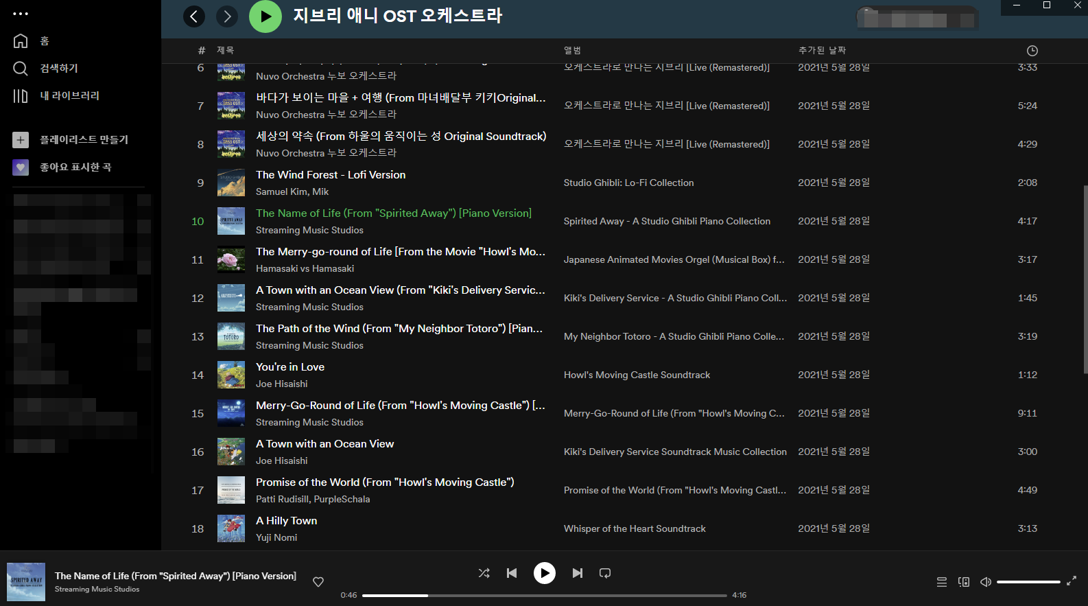The width and height of the screenshot is (1088, 606).
Task: Open artist Mik on track 9
Action: point(320,192)
